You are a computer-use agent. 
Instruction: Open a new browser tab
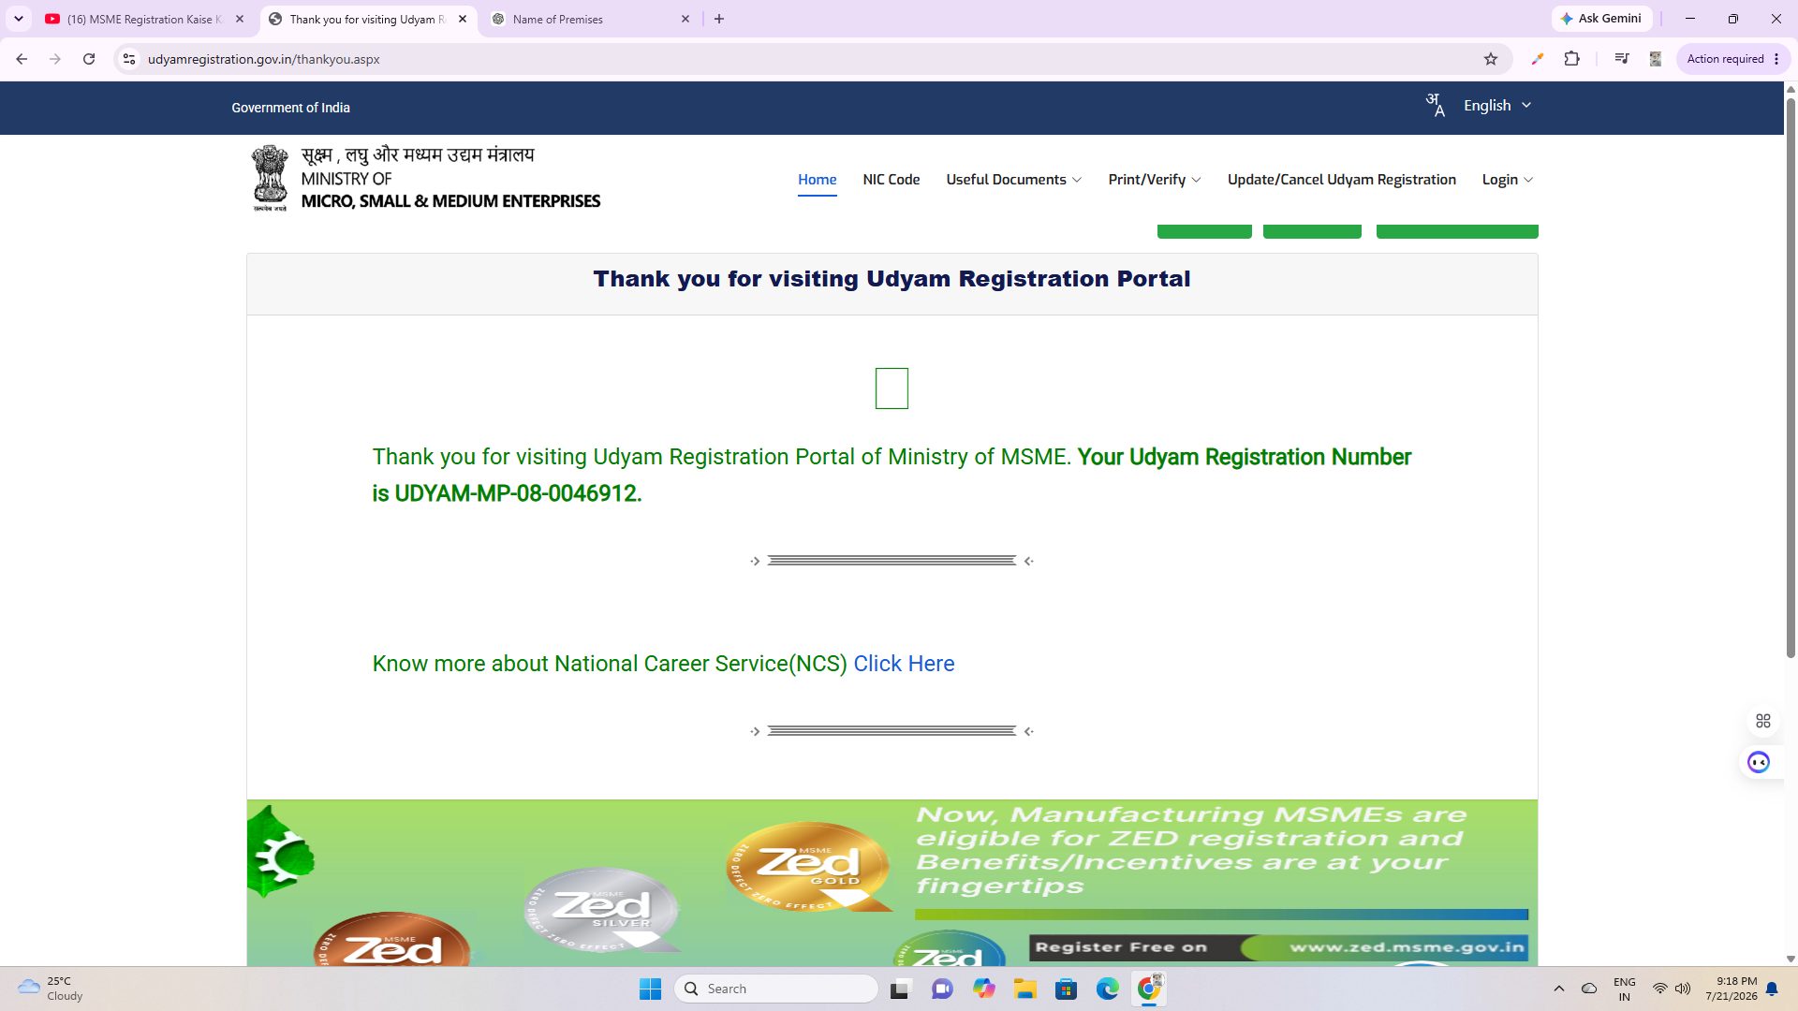pyautogui.click(x=719, y=19)
